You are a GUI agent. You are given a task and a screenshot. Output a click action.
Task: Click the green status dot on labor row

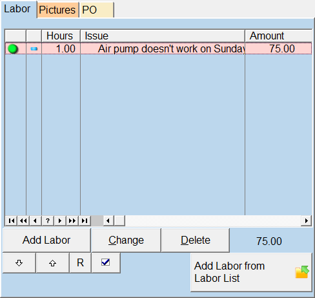click(13, 49)
